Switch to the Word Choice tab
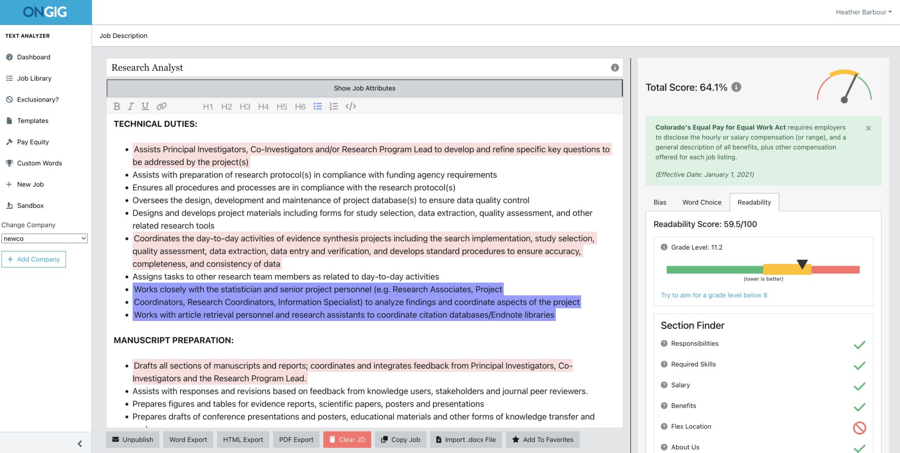 point(701,202)
